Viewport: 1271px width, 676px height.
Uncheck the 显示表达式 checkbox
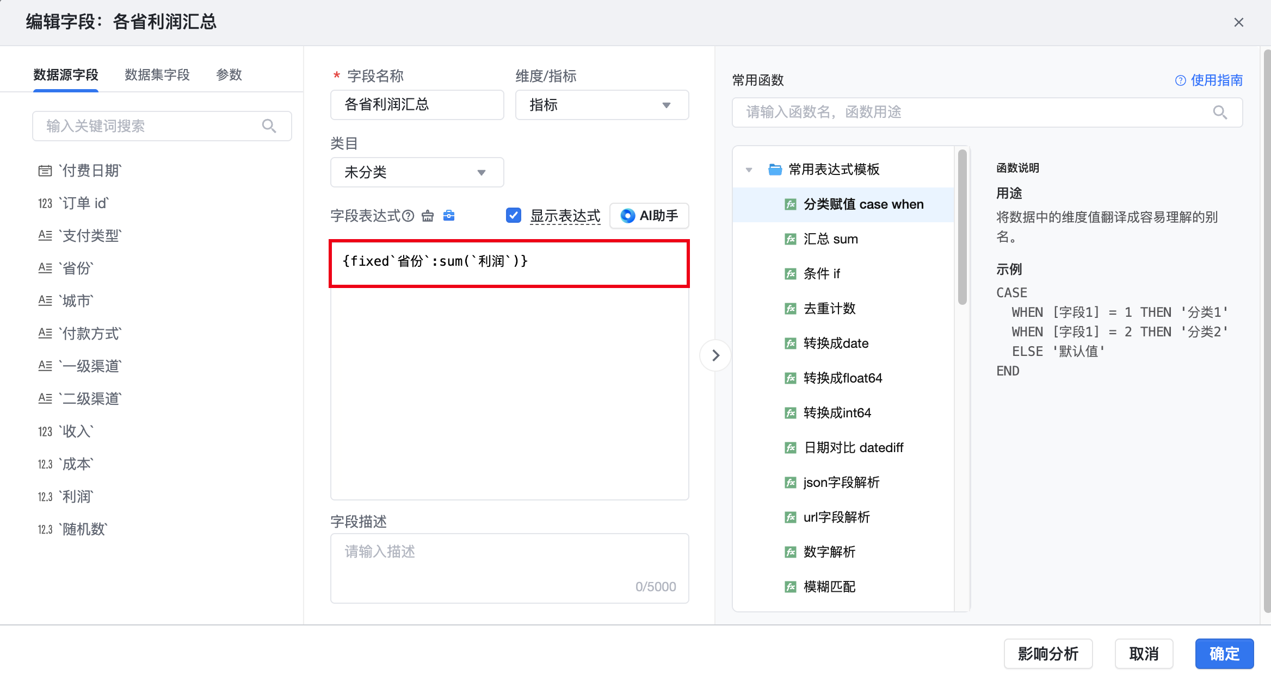(513, 216)
